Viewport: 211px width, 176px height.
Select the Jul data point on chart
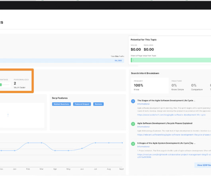pos(96,143)
